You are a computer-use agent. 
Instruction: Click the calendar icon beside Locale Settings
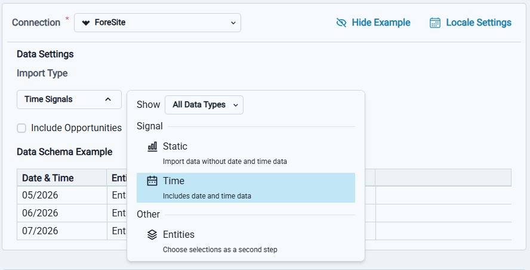click(x=435, y=23)
